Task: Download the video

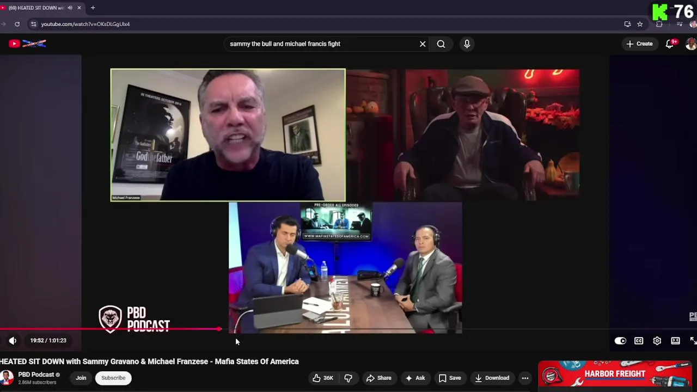Action: click(x=492, y=378)
